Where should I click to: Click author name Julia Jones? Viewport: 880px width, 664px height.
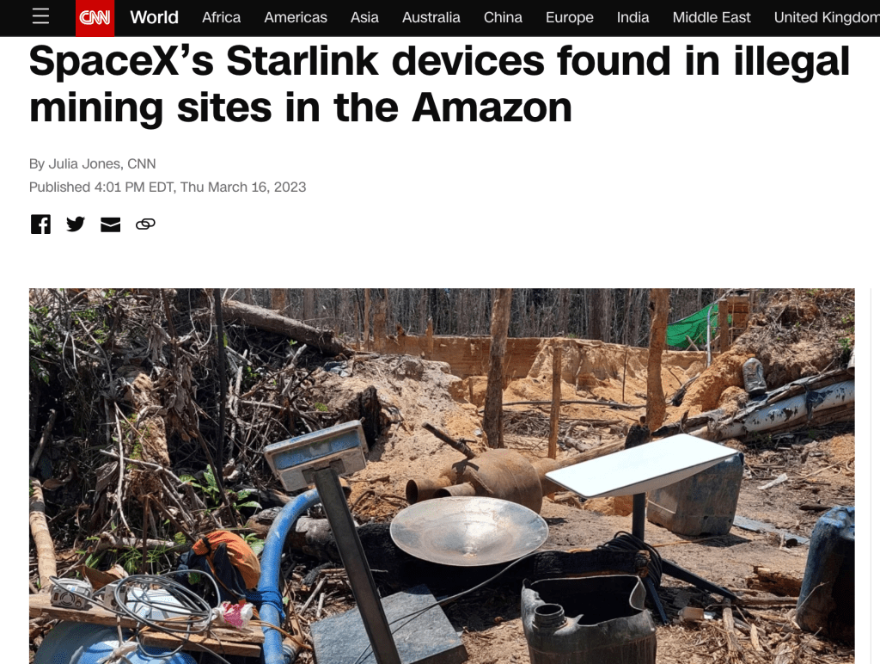84,164
